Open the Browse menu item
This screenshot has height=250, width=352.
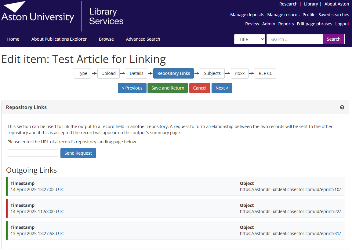(x=106, y=39)
